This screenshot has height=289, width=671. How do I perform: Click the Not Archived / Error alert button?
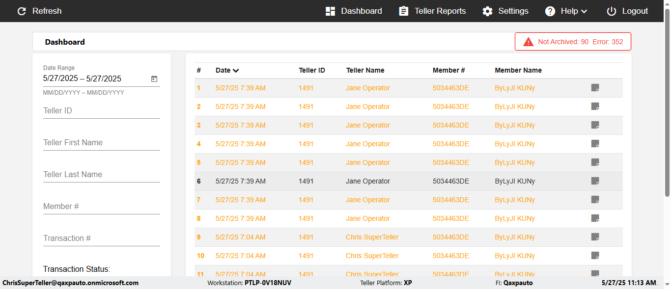(573, 42)
